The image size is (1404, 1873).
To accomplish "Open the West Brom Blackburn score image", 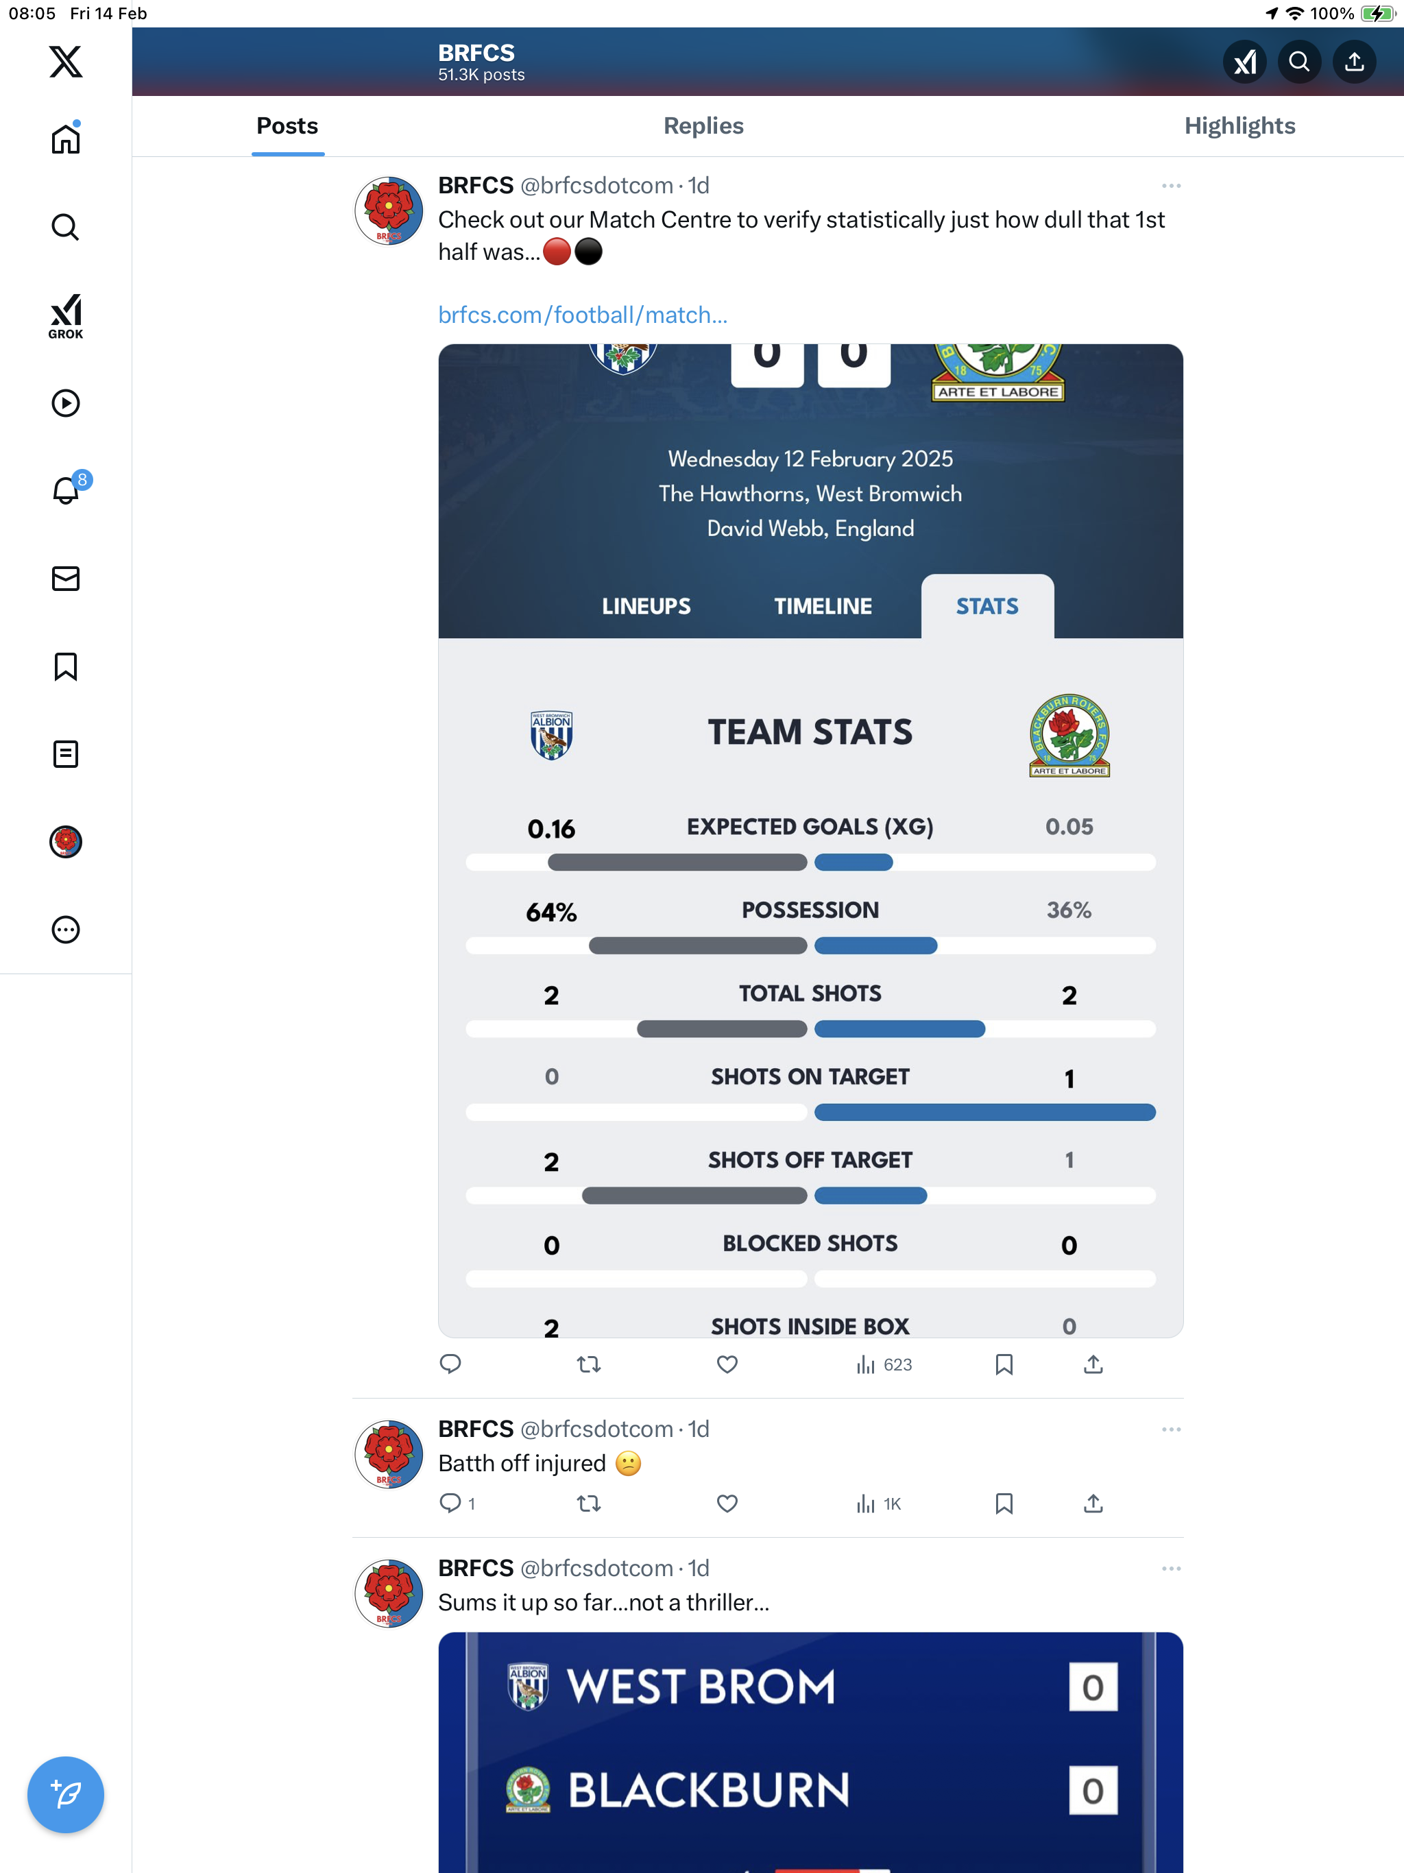I will pos(810,1752).
